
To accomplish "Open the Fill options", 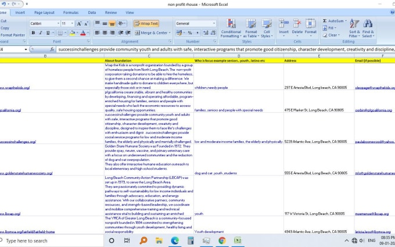I will tap(329, 28).
